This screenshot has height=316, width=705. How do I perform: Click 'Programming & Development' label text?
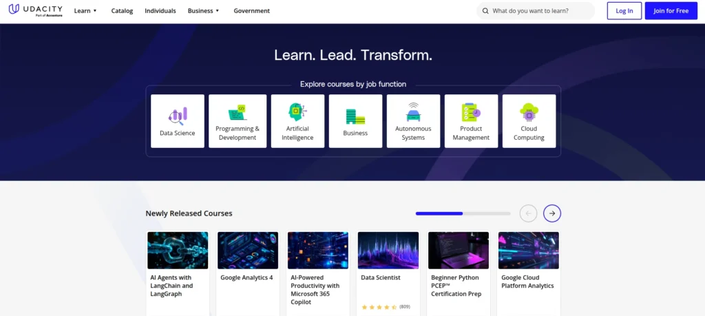tap(238, 133)
